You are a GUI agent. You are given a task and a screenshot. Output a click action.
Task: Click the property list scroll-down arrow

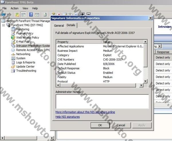pos(145,81)
